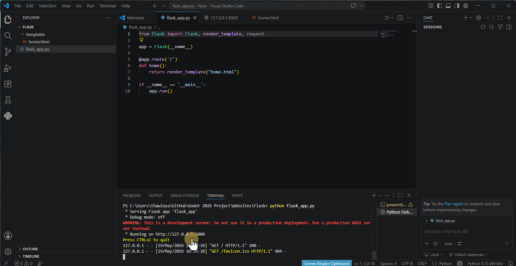
Task: Maximize the Chat panel
Action: (500, 18)
